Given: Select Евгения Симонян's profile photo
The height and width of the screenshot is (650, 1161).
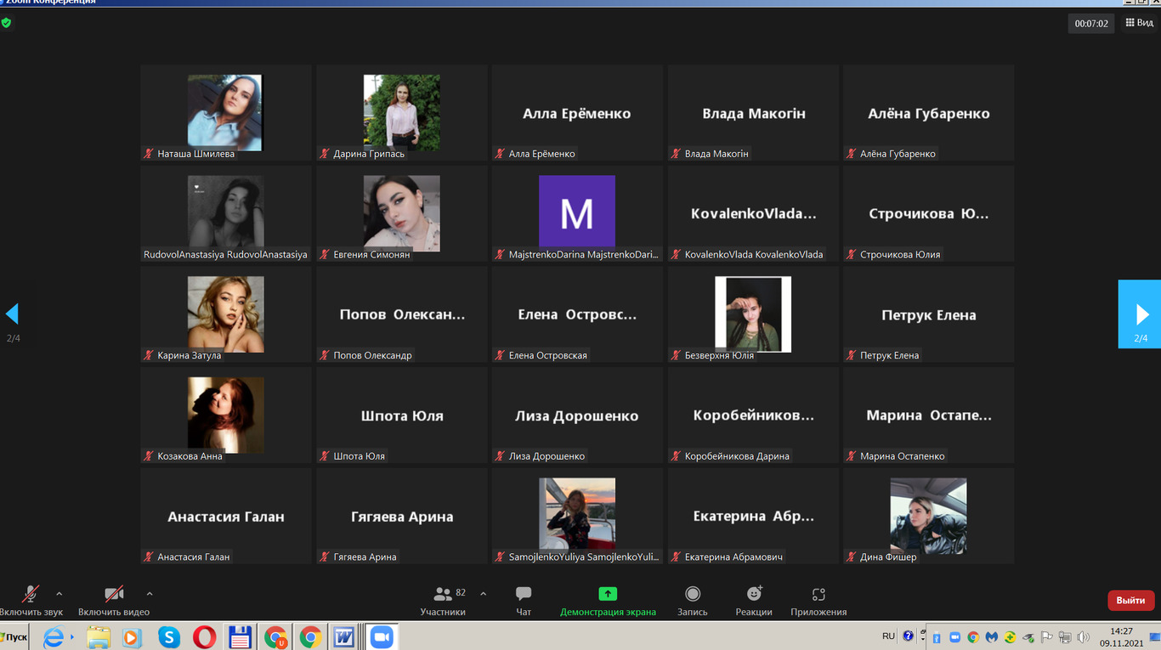Looking at the screenshot, I should coord(401,213).
